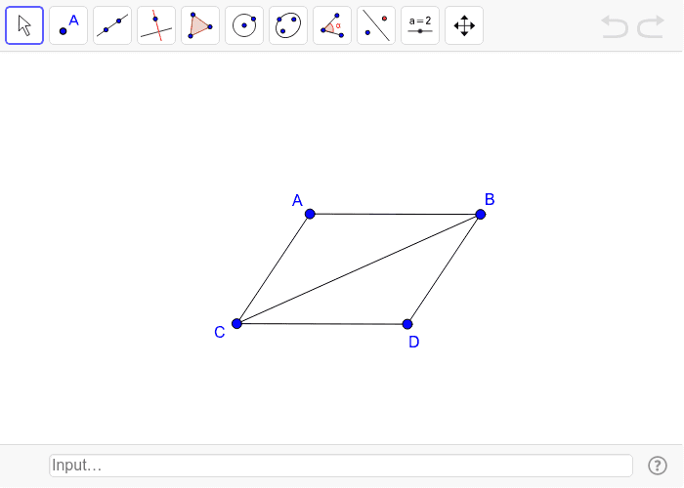Choose Circle with Center through Point tool
Image resolution: width=684 pixels, height=488 pixels.
[244, 25]
